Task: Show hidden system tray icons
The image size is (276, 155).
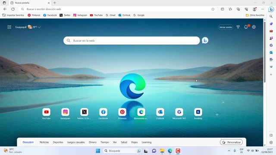Action: tap(229, 151)
